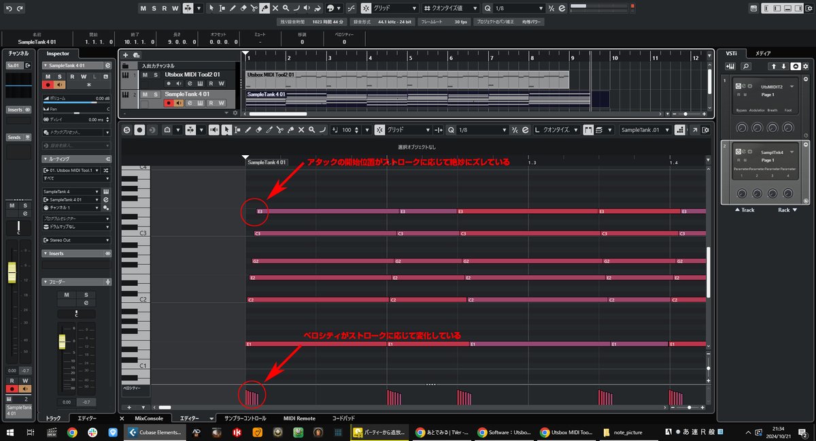Toggle Monitor on SampleTank 4 01 track
The image size is (816, 441).
coord(180,103)
